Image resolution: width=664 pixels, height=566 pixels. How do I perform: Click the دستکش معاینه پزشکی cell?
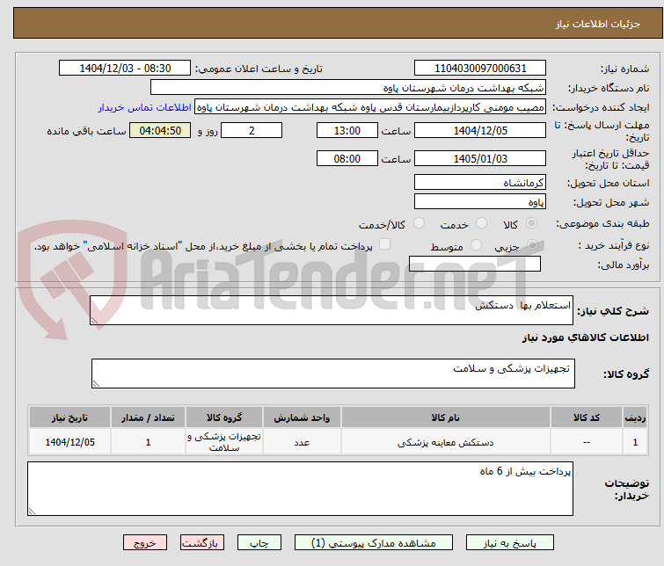[446, 442]
